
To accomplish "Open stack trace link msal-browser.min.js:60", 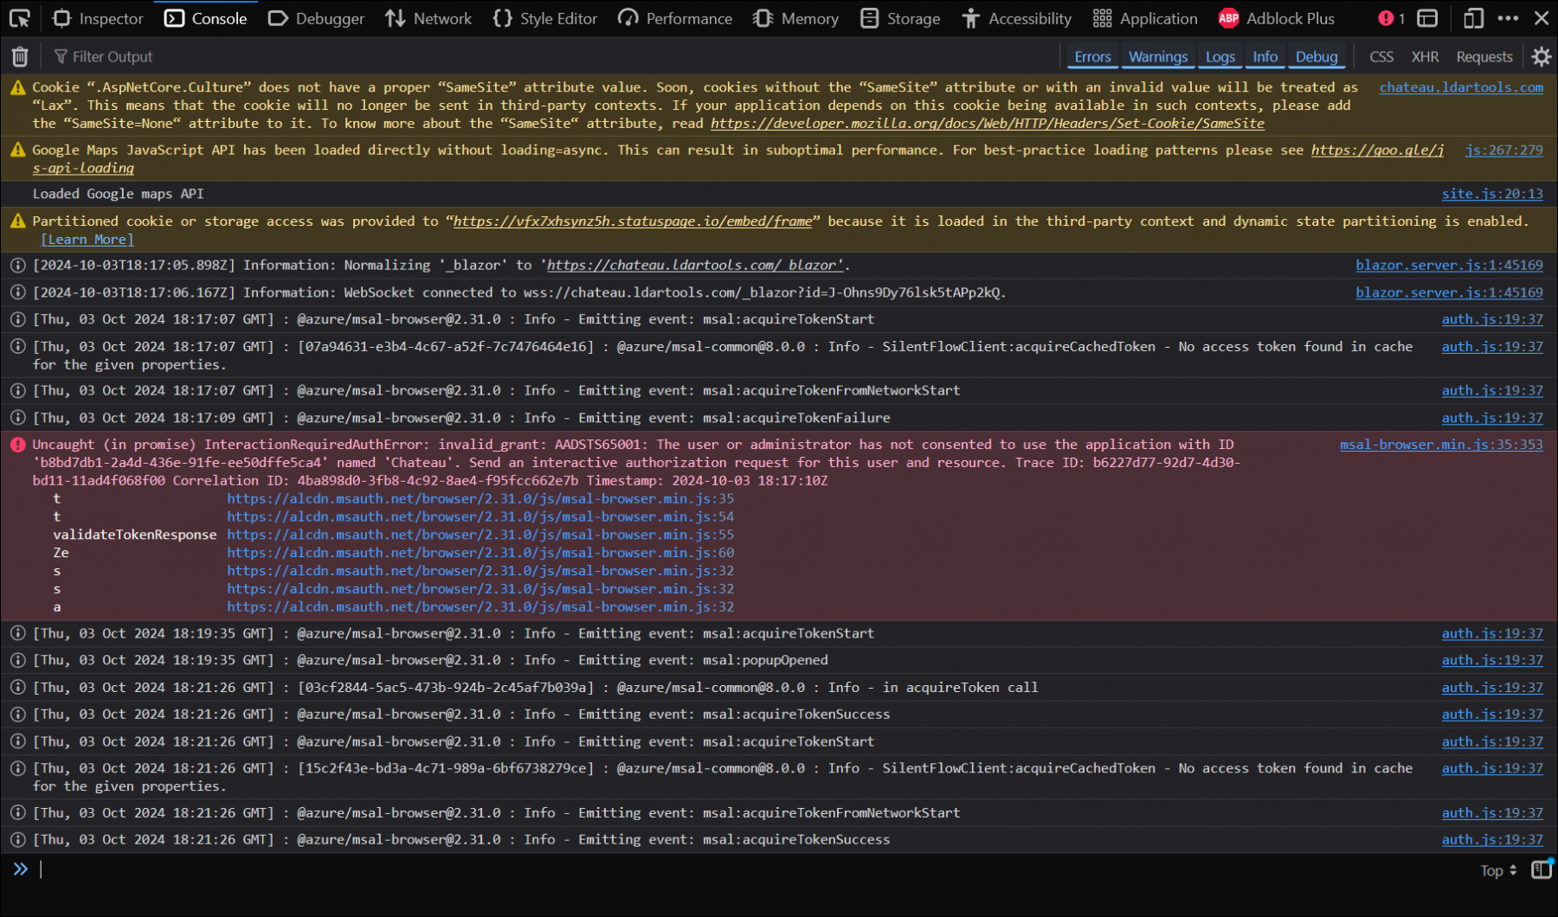I will pos(480,553).
